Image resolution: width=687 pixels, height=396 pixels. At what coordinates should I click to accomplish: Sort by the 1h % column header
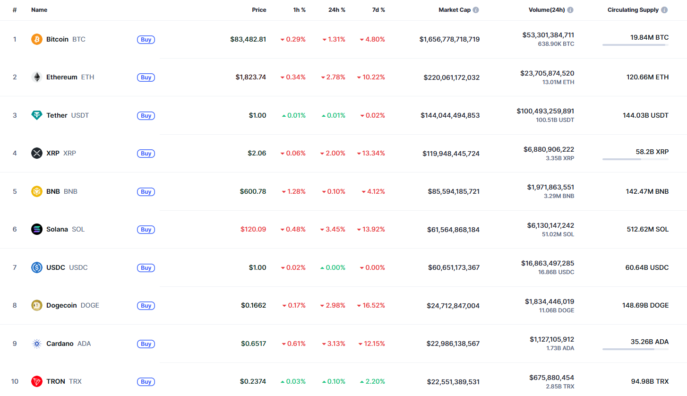300,10
